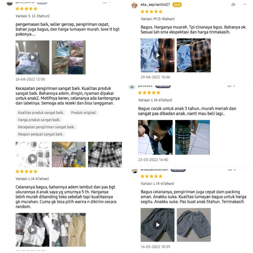Open photo of folded colorful shorts stack
The width and height of the screenshot is (253, 253).
coord(69,57)
